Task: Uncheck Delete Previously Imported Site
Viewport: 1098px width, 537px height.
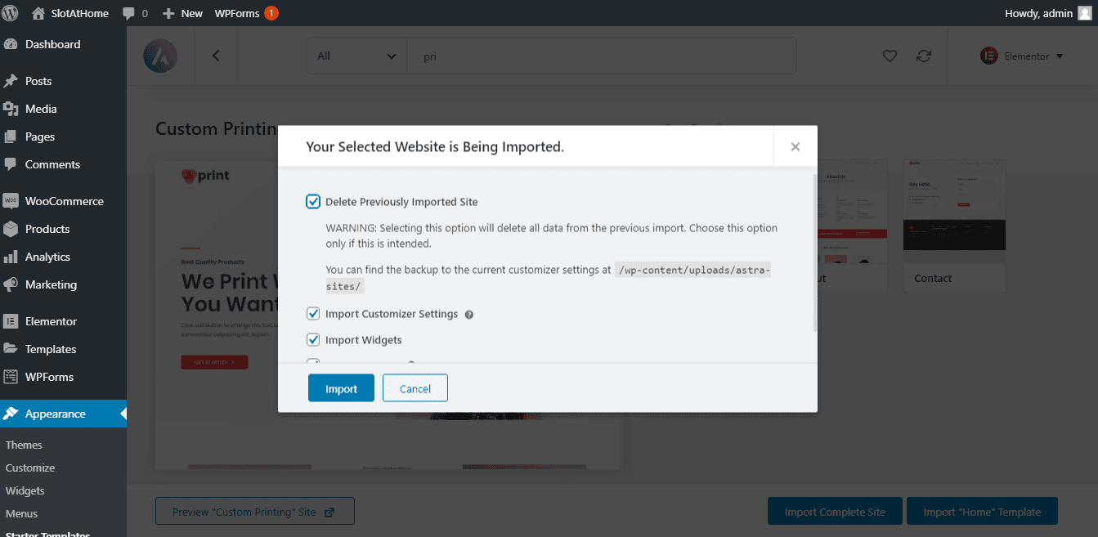Action: [x=313, y=202]
